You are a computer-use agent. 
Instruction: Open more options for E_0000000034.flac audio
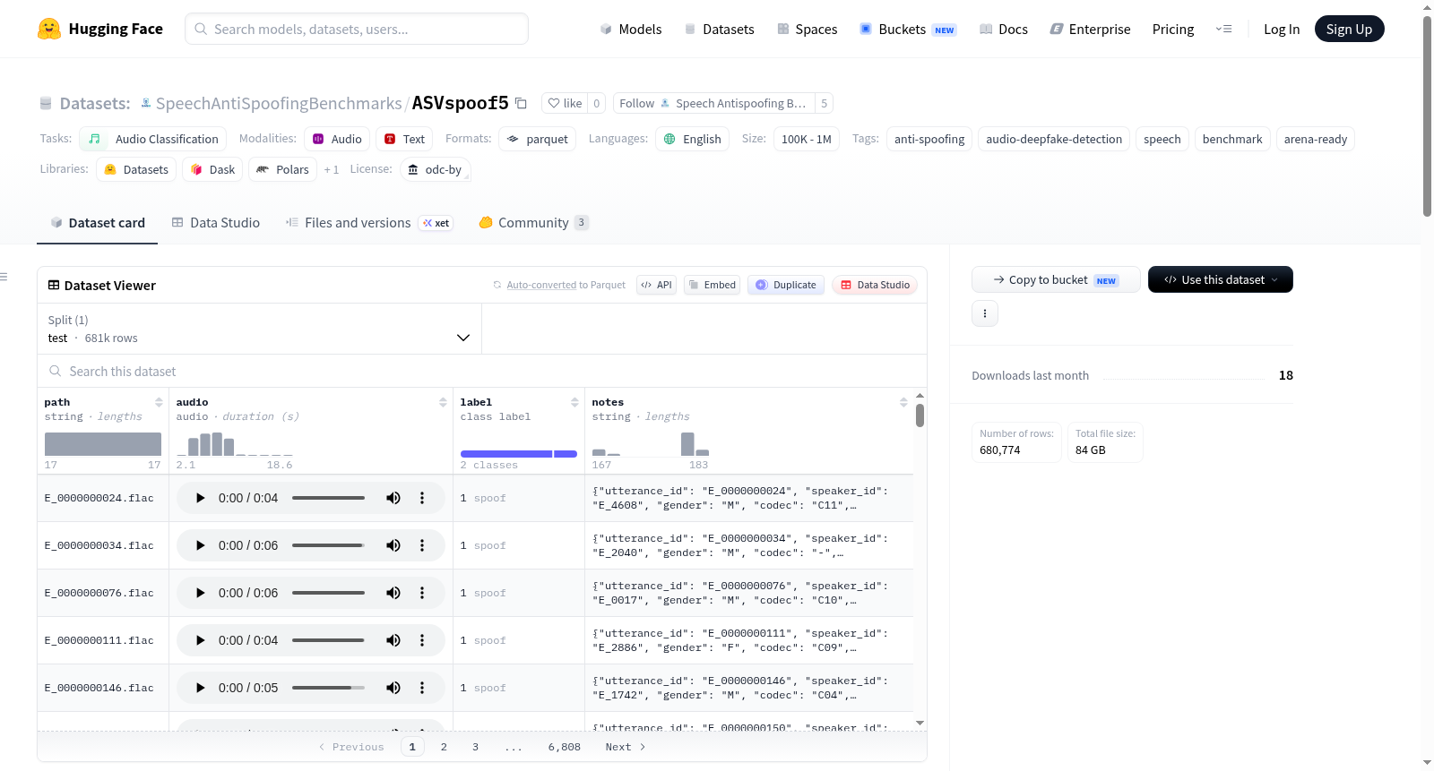coord(422,545)
